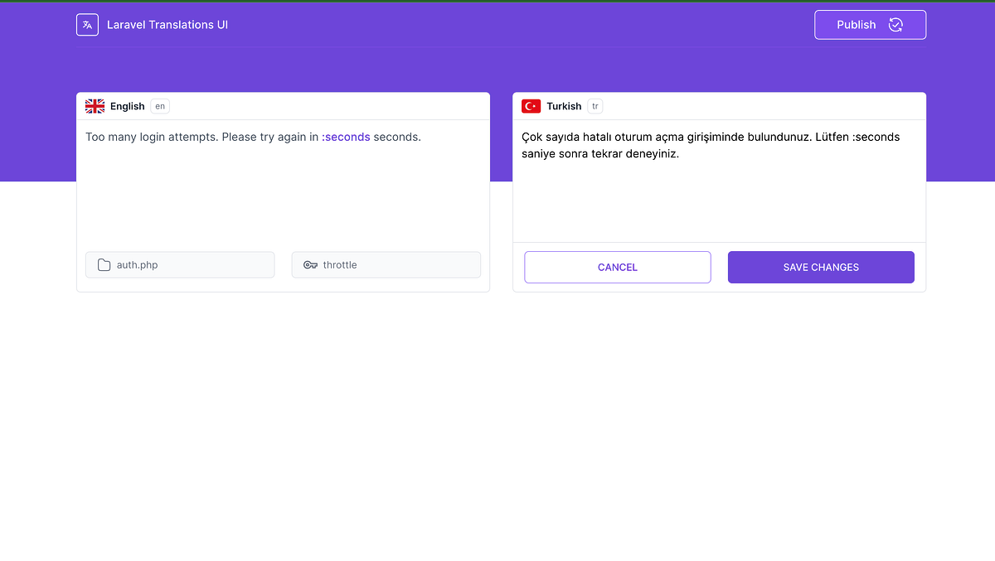
Task: Open the auth.php file chip
Action: (x=180, y=264)
